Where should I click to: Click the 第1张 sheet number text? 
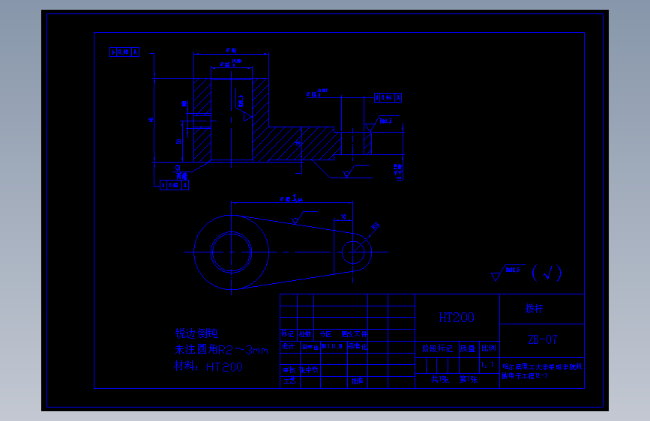pos(468,379)
